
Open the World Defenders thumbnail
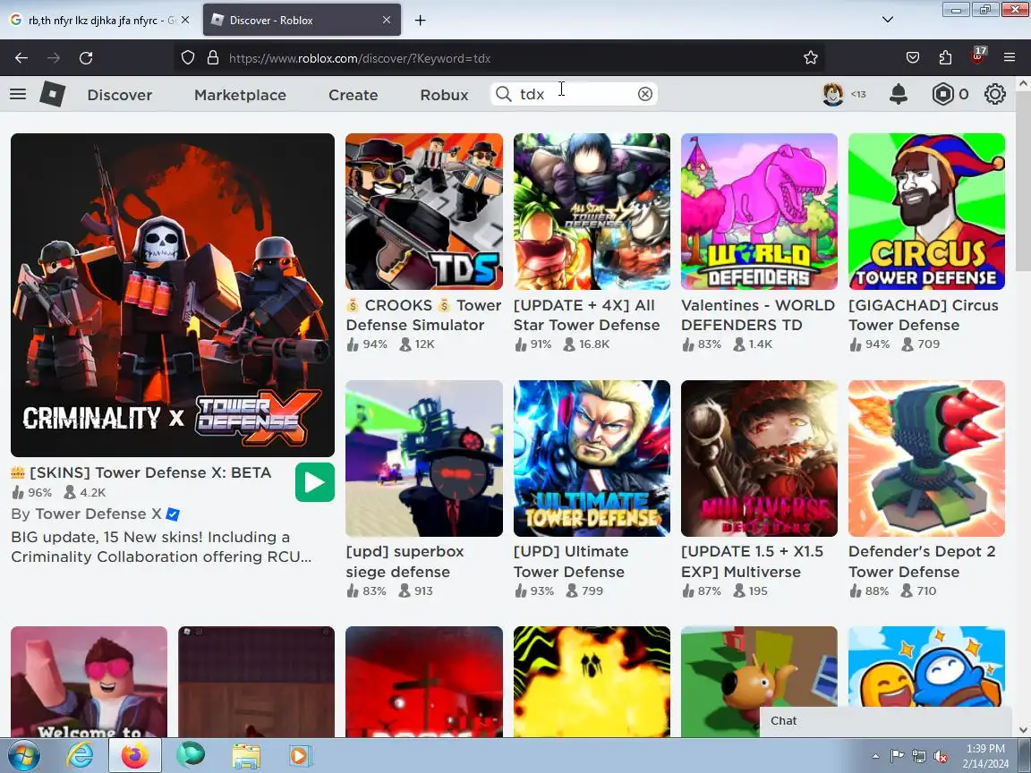click(x=760, y=212)
